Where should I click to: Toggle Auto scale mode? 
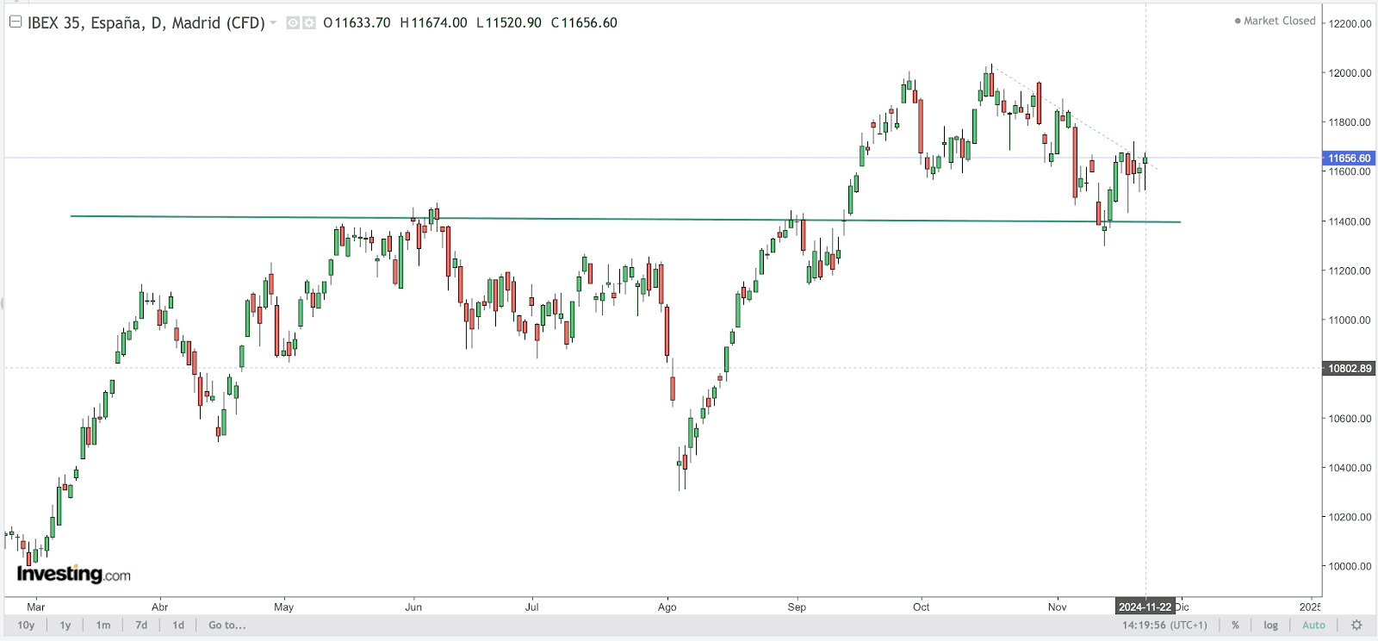[x=1313, y=625]
